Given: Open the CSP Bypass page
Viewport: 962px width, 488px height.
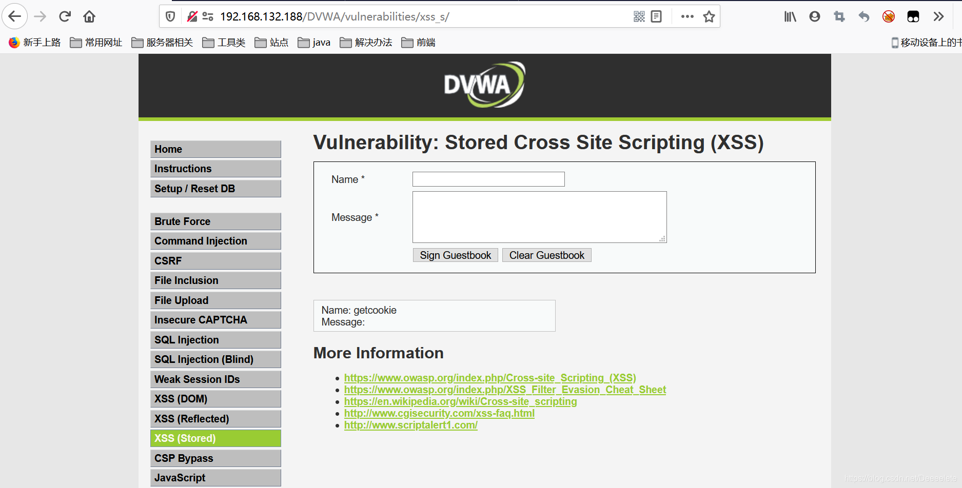Looking at the screenshot, I should pos(215,458).
